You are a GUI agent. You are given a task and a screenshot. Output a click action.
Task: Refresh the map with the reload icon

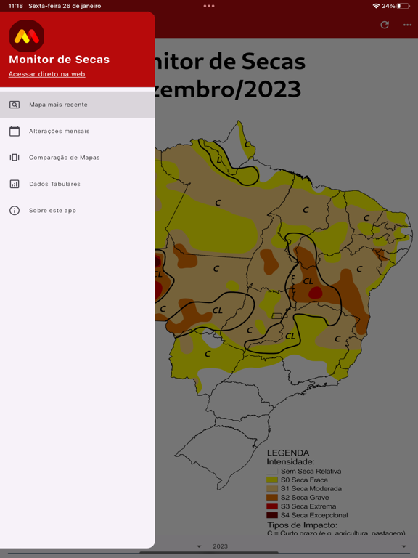pyautogui.click(x=385, y=25)
